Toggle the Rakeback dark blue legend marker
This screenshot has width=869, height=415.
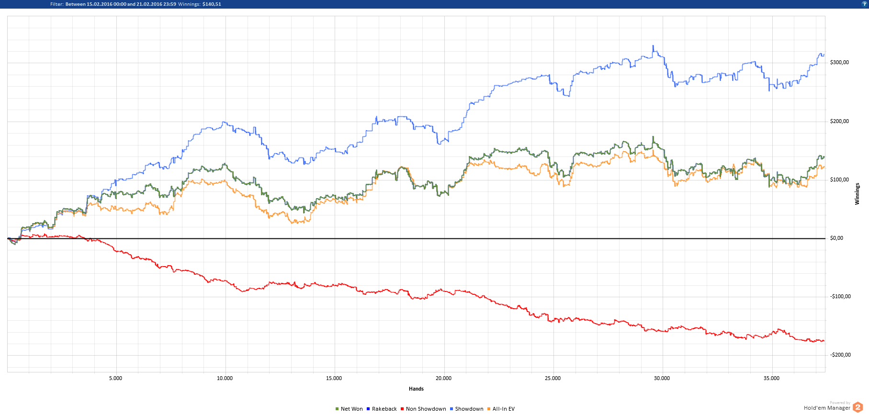pos(368,409)
